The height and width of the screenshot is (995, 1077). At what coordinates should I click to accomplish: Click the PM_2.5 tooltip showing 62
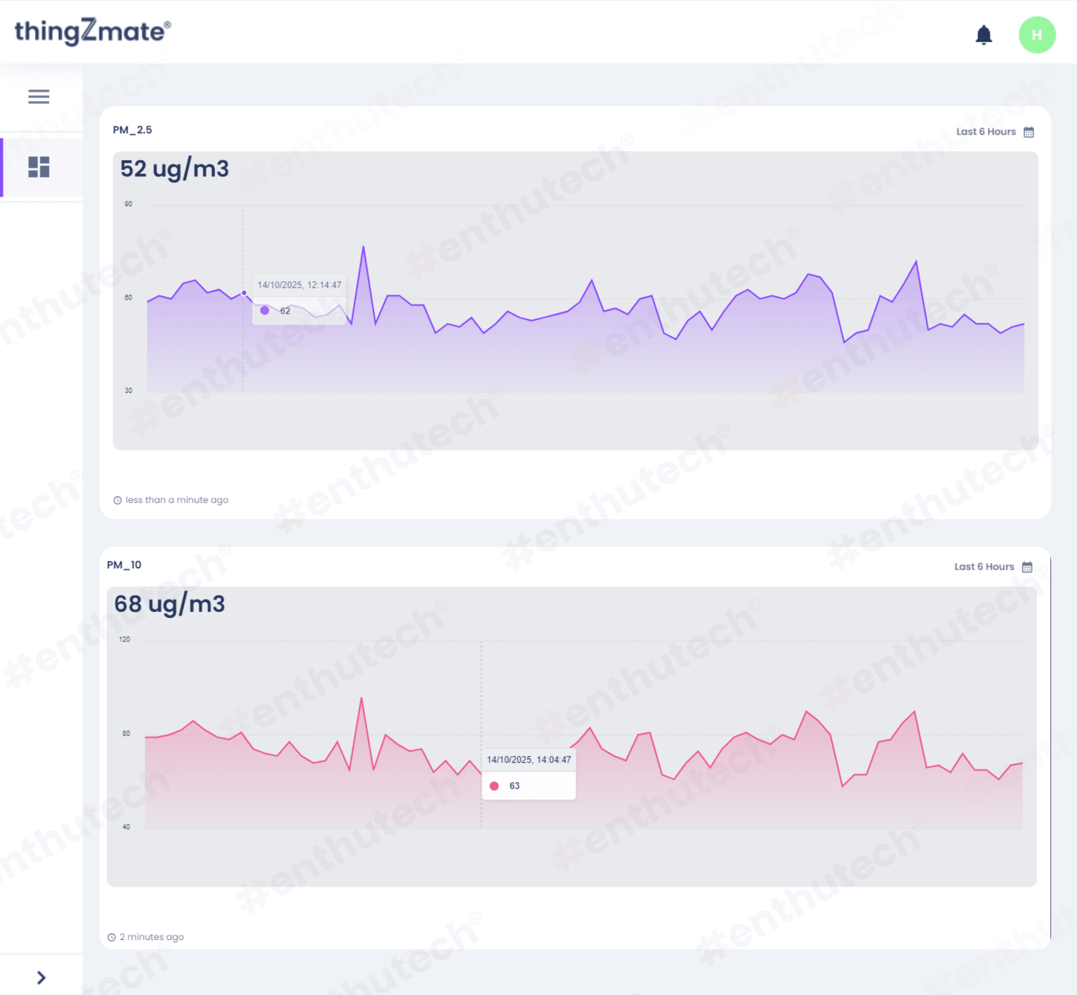click(299, 299)
